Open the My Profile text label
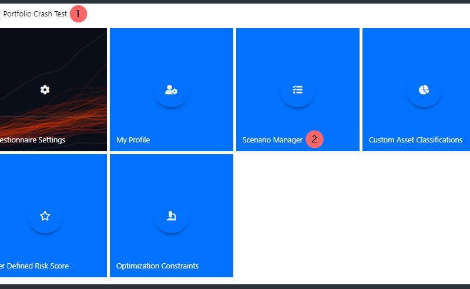This screenshot has width=470, height=289. [133, 140]
